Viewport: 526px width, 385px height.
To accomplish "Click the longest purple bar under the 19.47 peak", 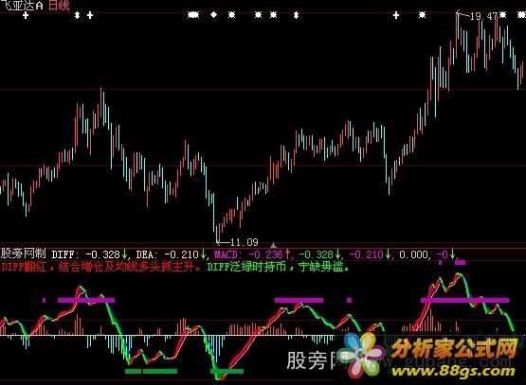I will 464,300.
